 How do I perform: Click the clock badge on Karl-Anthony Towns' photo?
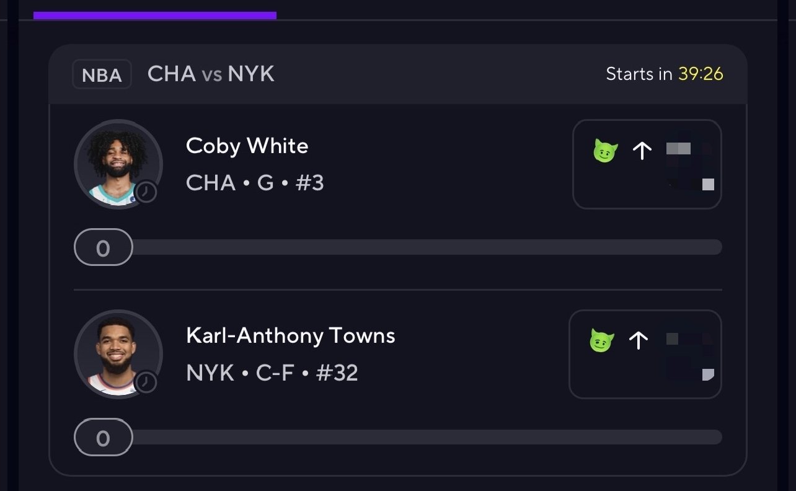146,382
